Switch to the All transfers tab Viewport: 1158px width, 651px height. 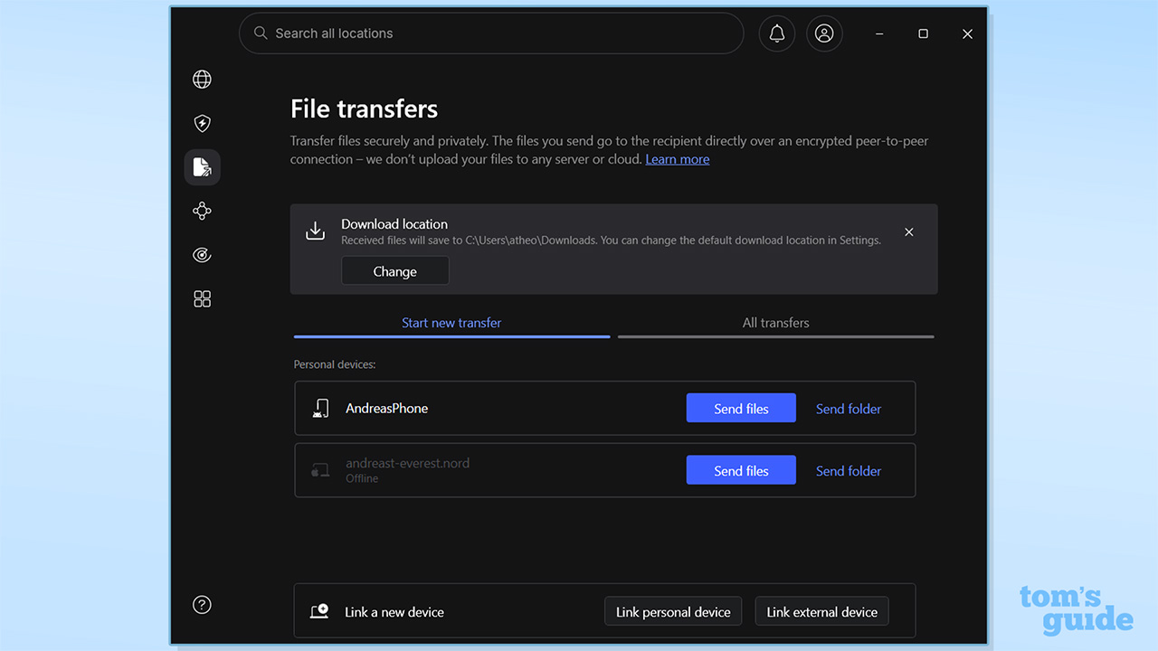click(x=775, y=323)
